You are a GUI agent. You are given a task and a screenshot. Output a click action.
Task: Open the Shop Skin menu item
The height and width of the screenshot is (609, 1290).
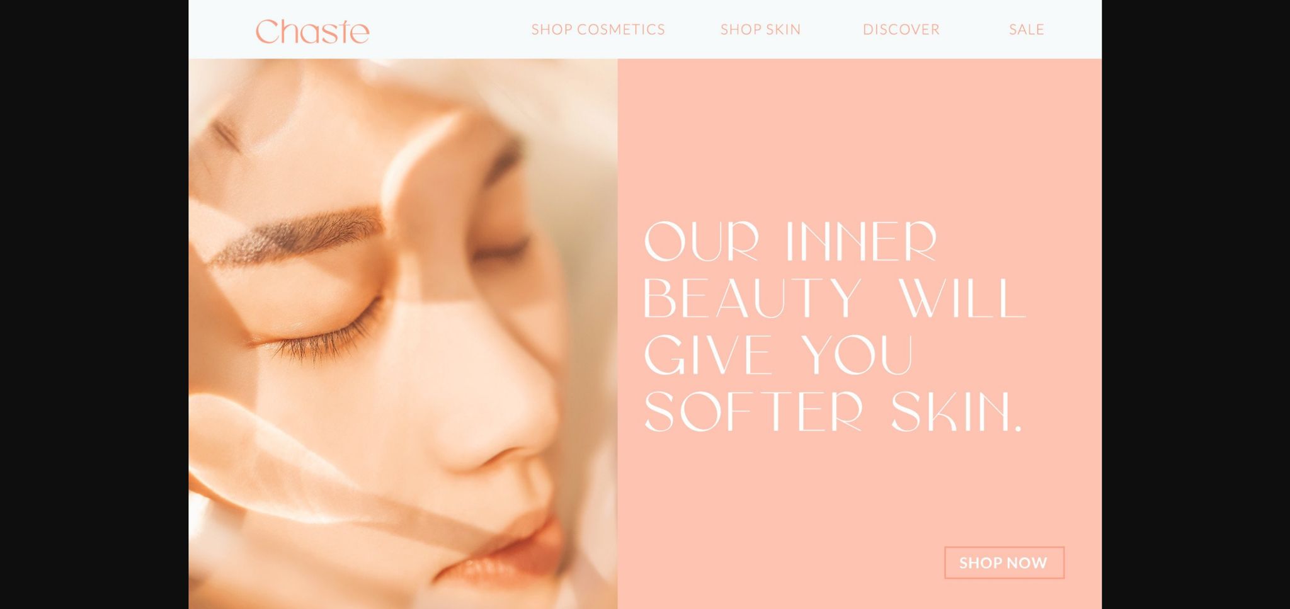coord(760,30)
